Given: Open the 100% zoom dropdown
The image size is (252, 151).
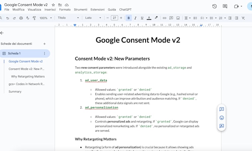Looking at the screenshot, I should point(46,18).
